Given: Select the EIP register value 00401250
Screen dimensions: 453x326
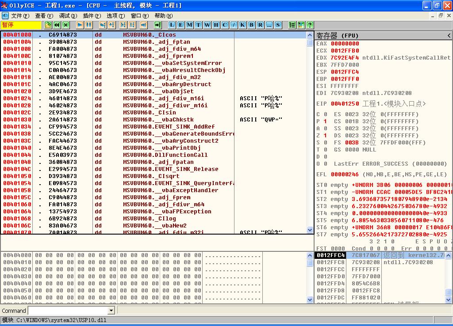Looking at the screenshot, I should click(x=345, y=104).
